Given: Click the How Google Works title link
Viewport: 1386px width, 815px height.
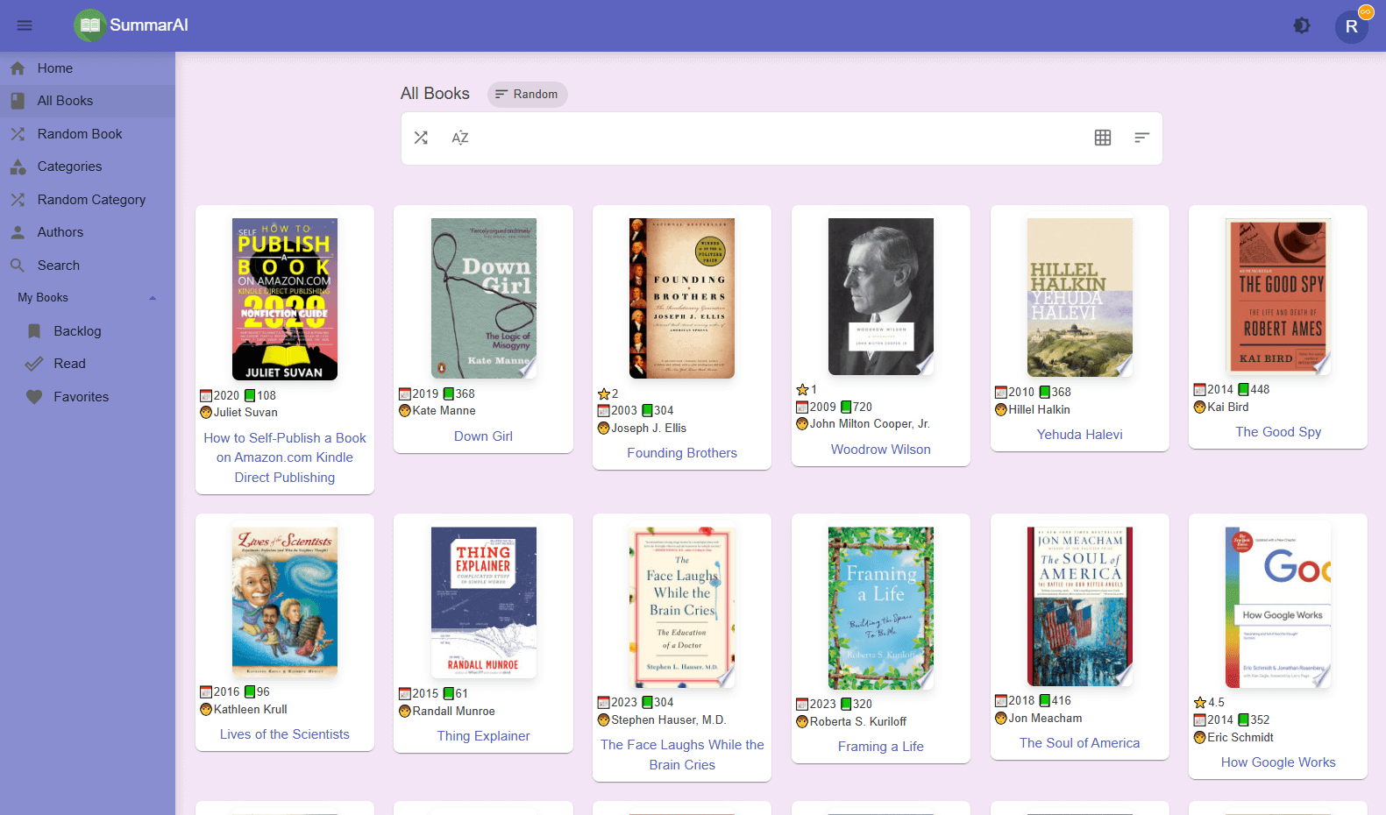Looking at the screenshot, I should tap(1278, 762).
